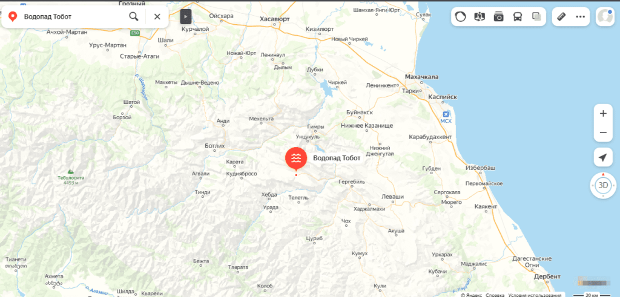The height and width of the screenshot is (297, 620).
Task: Click the search magnifier icon
Action: click(134, 16)
